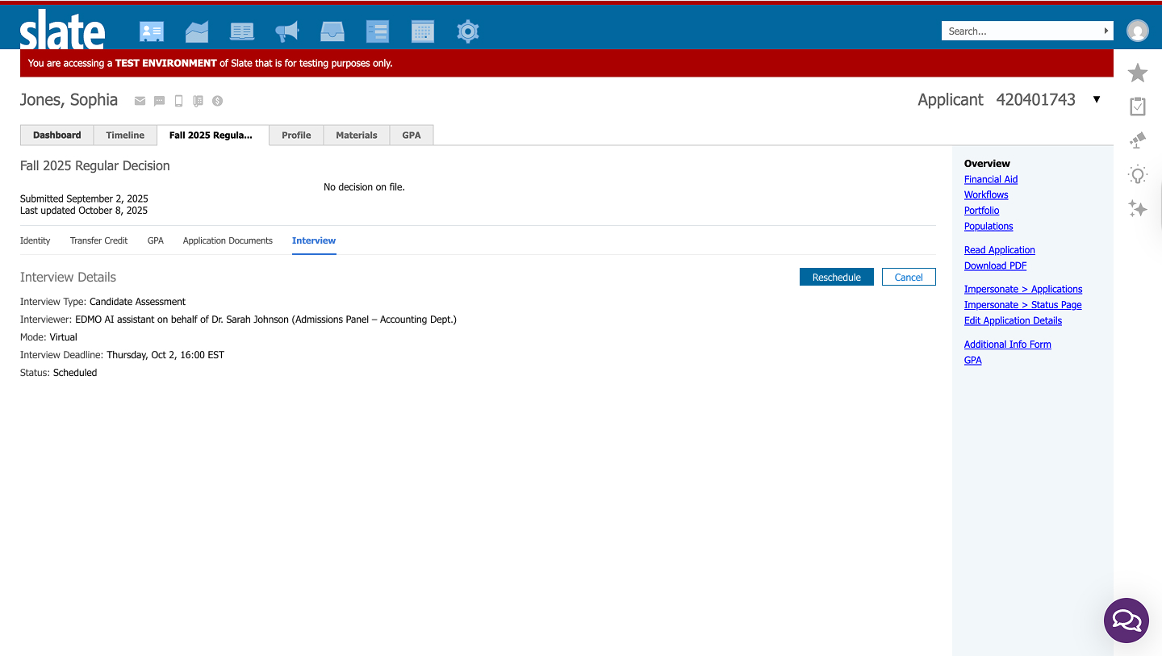Click the envelope icon beside Jones, Sophia
Viewport: 1162px width, 656px height.
pyautogui.click(x=140, y=101)
